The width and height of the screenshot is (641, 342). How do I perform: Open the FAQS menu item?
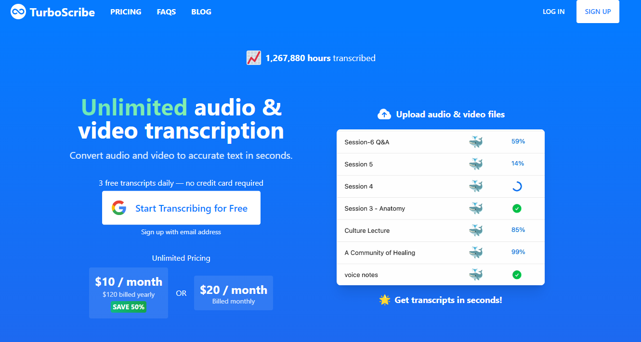[166, 12]
